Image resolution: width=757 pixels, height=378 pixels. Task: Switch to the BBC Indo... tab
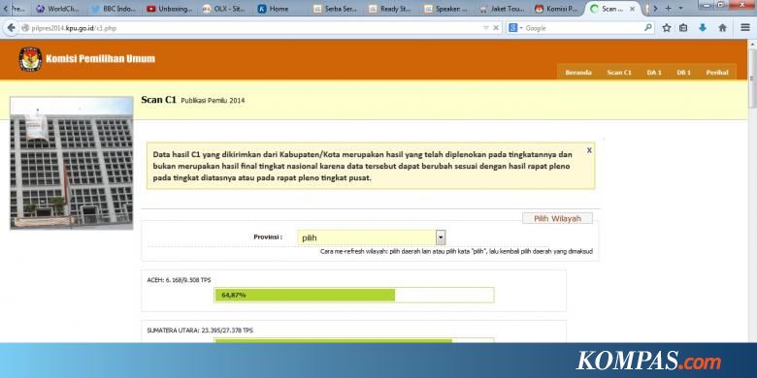coord(115,9)
